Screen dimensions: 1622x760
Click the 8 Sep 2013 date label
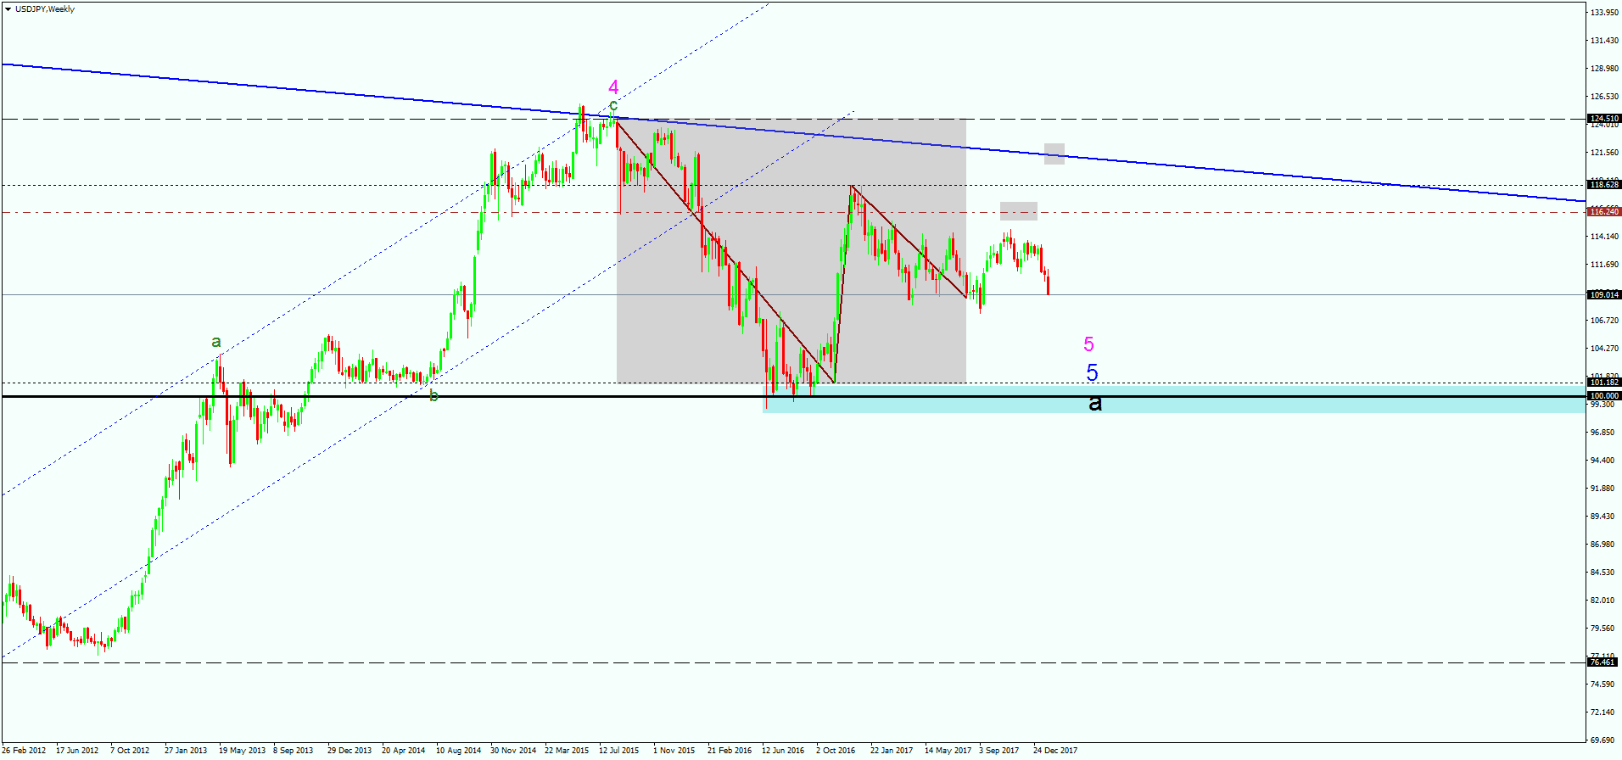[x=294, y=751]
